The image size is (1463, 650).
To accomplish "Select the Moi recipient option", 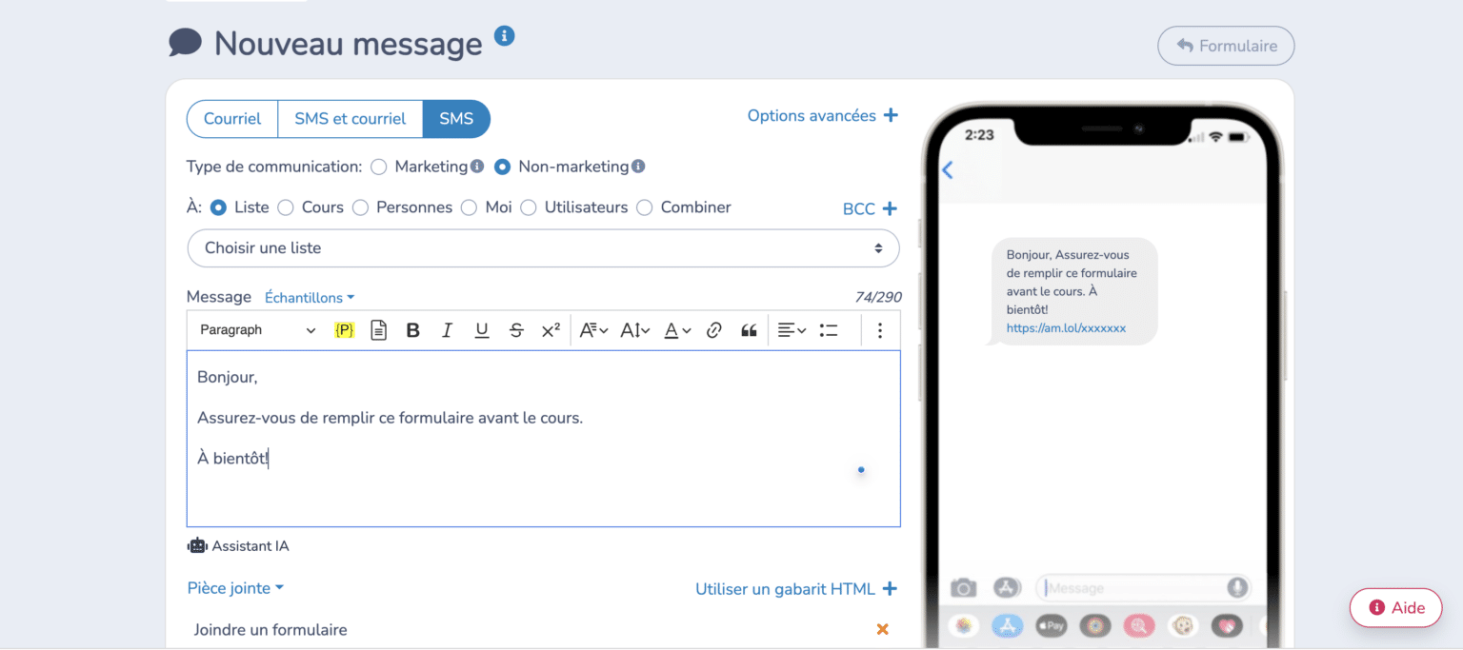I will [x=469, y=207].
